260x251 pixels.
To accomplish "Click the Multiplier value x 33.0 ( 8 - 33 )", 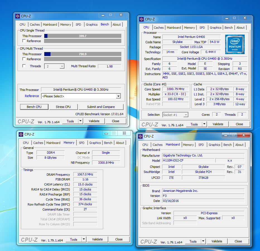I will pyautogui.click(x=175, y=94).
